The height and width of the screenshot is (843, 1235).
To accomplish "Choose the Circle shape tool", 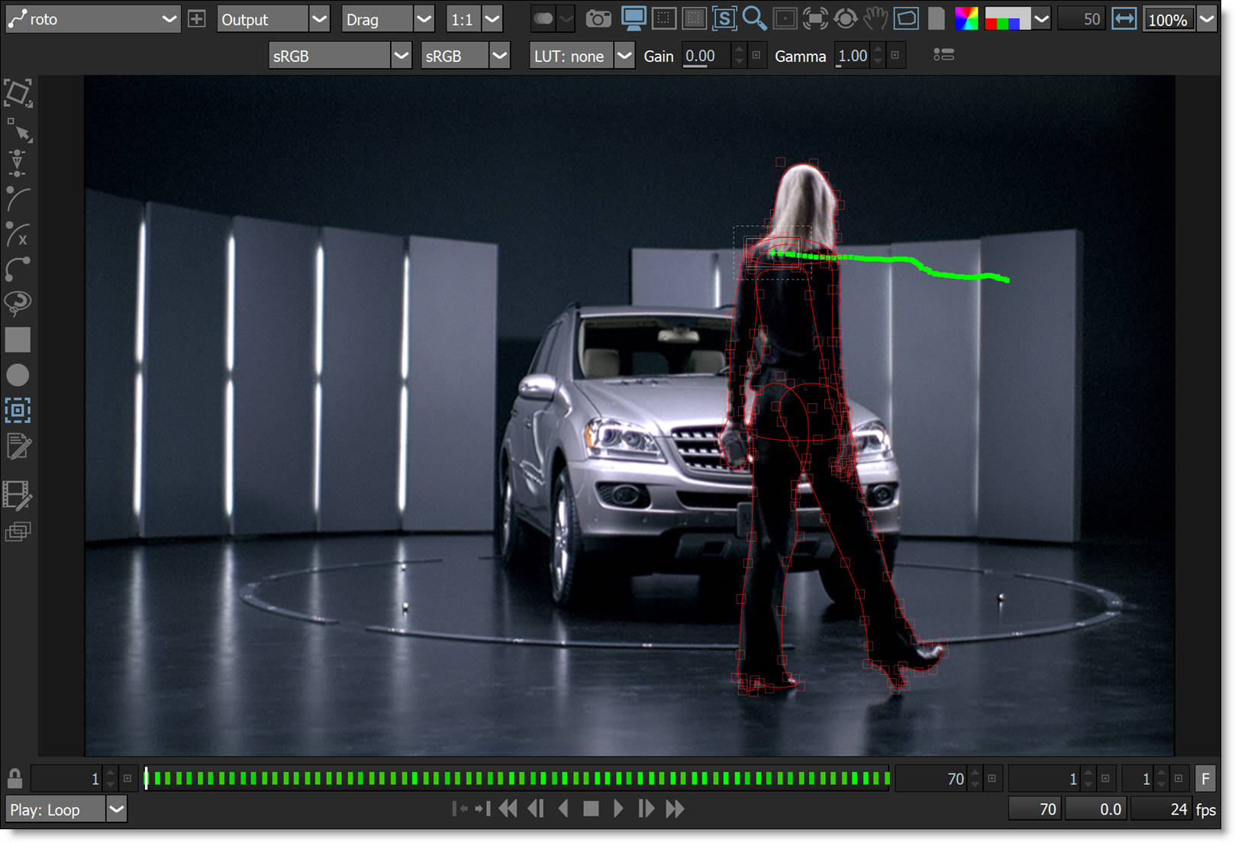I will pos(18,375).
